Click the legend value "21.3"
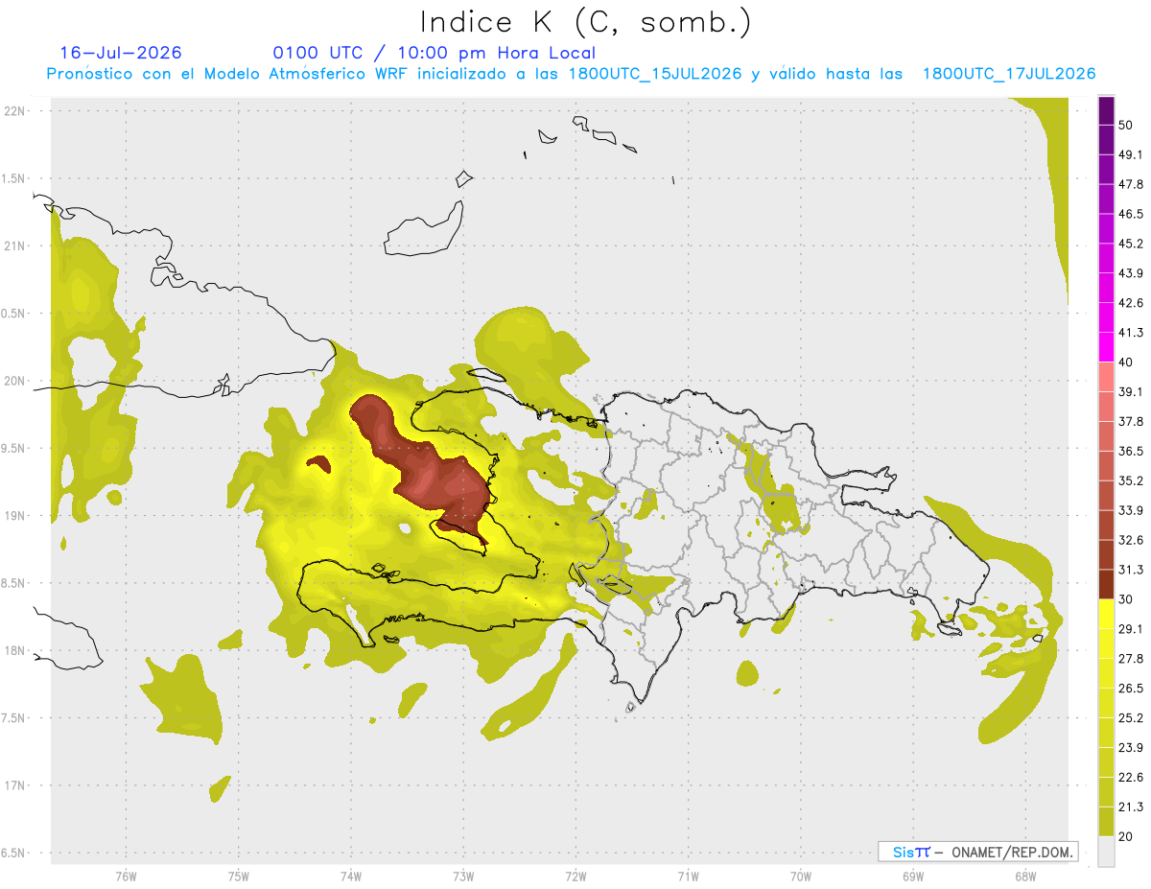Screen dimensions: 1151x889 point(1131,807)
